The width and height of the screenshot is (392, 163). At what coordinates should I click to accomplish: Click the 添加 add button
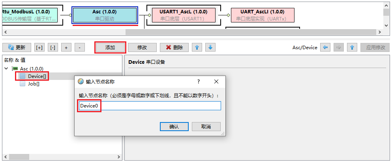click(x=110, y=48)
